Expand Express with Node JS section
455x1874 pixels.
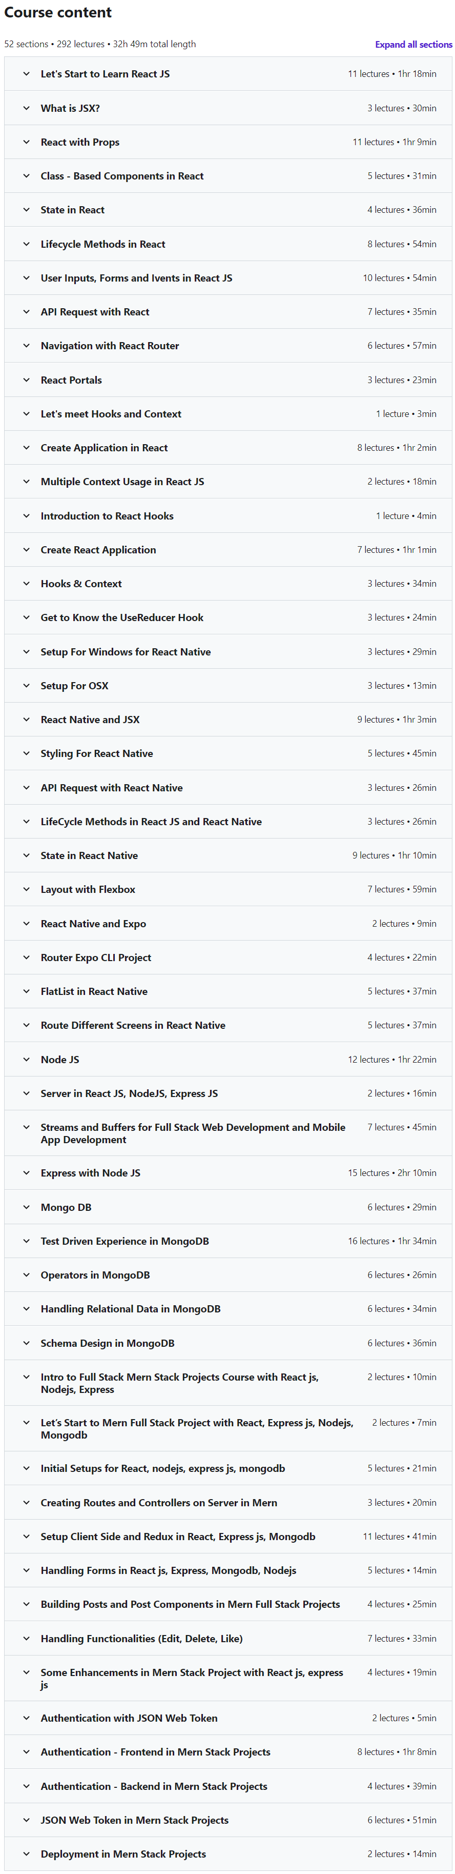pyautogui.click(x=228, y=1173)
